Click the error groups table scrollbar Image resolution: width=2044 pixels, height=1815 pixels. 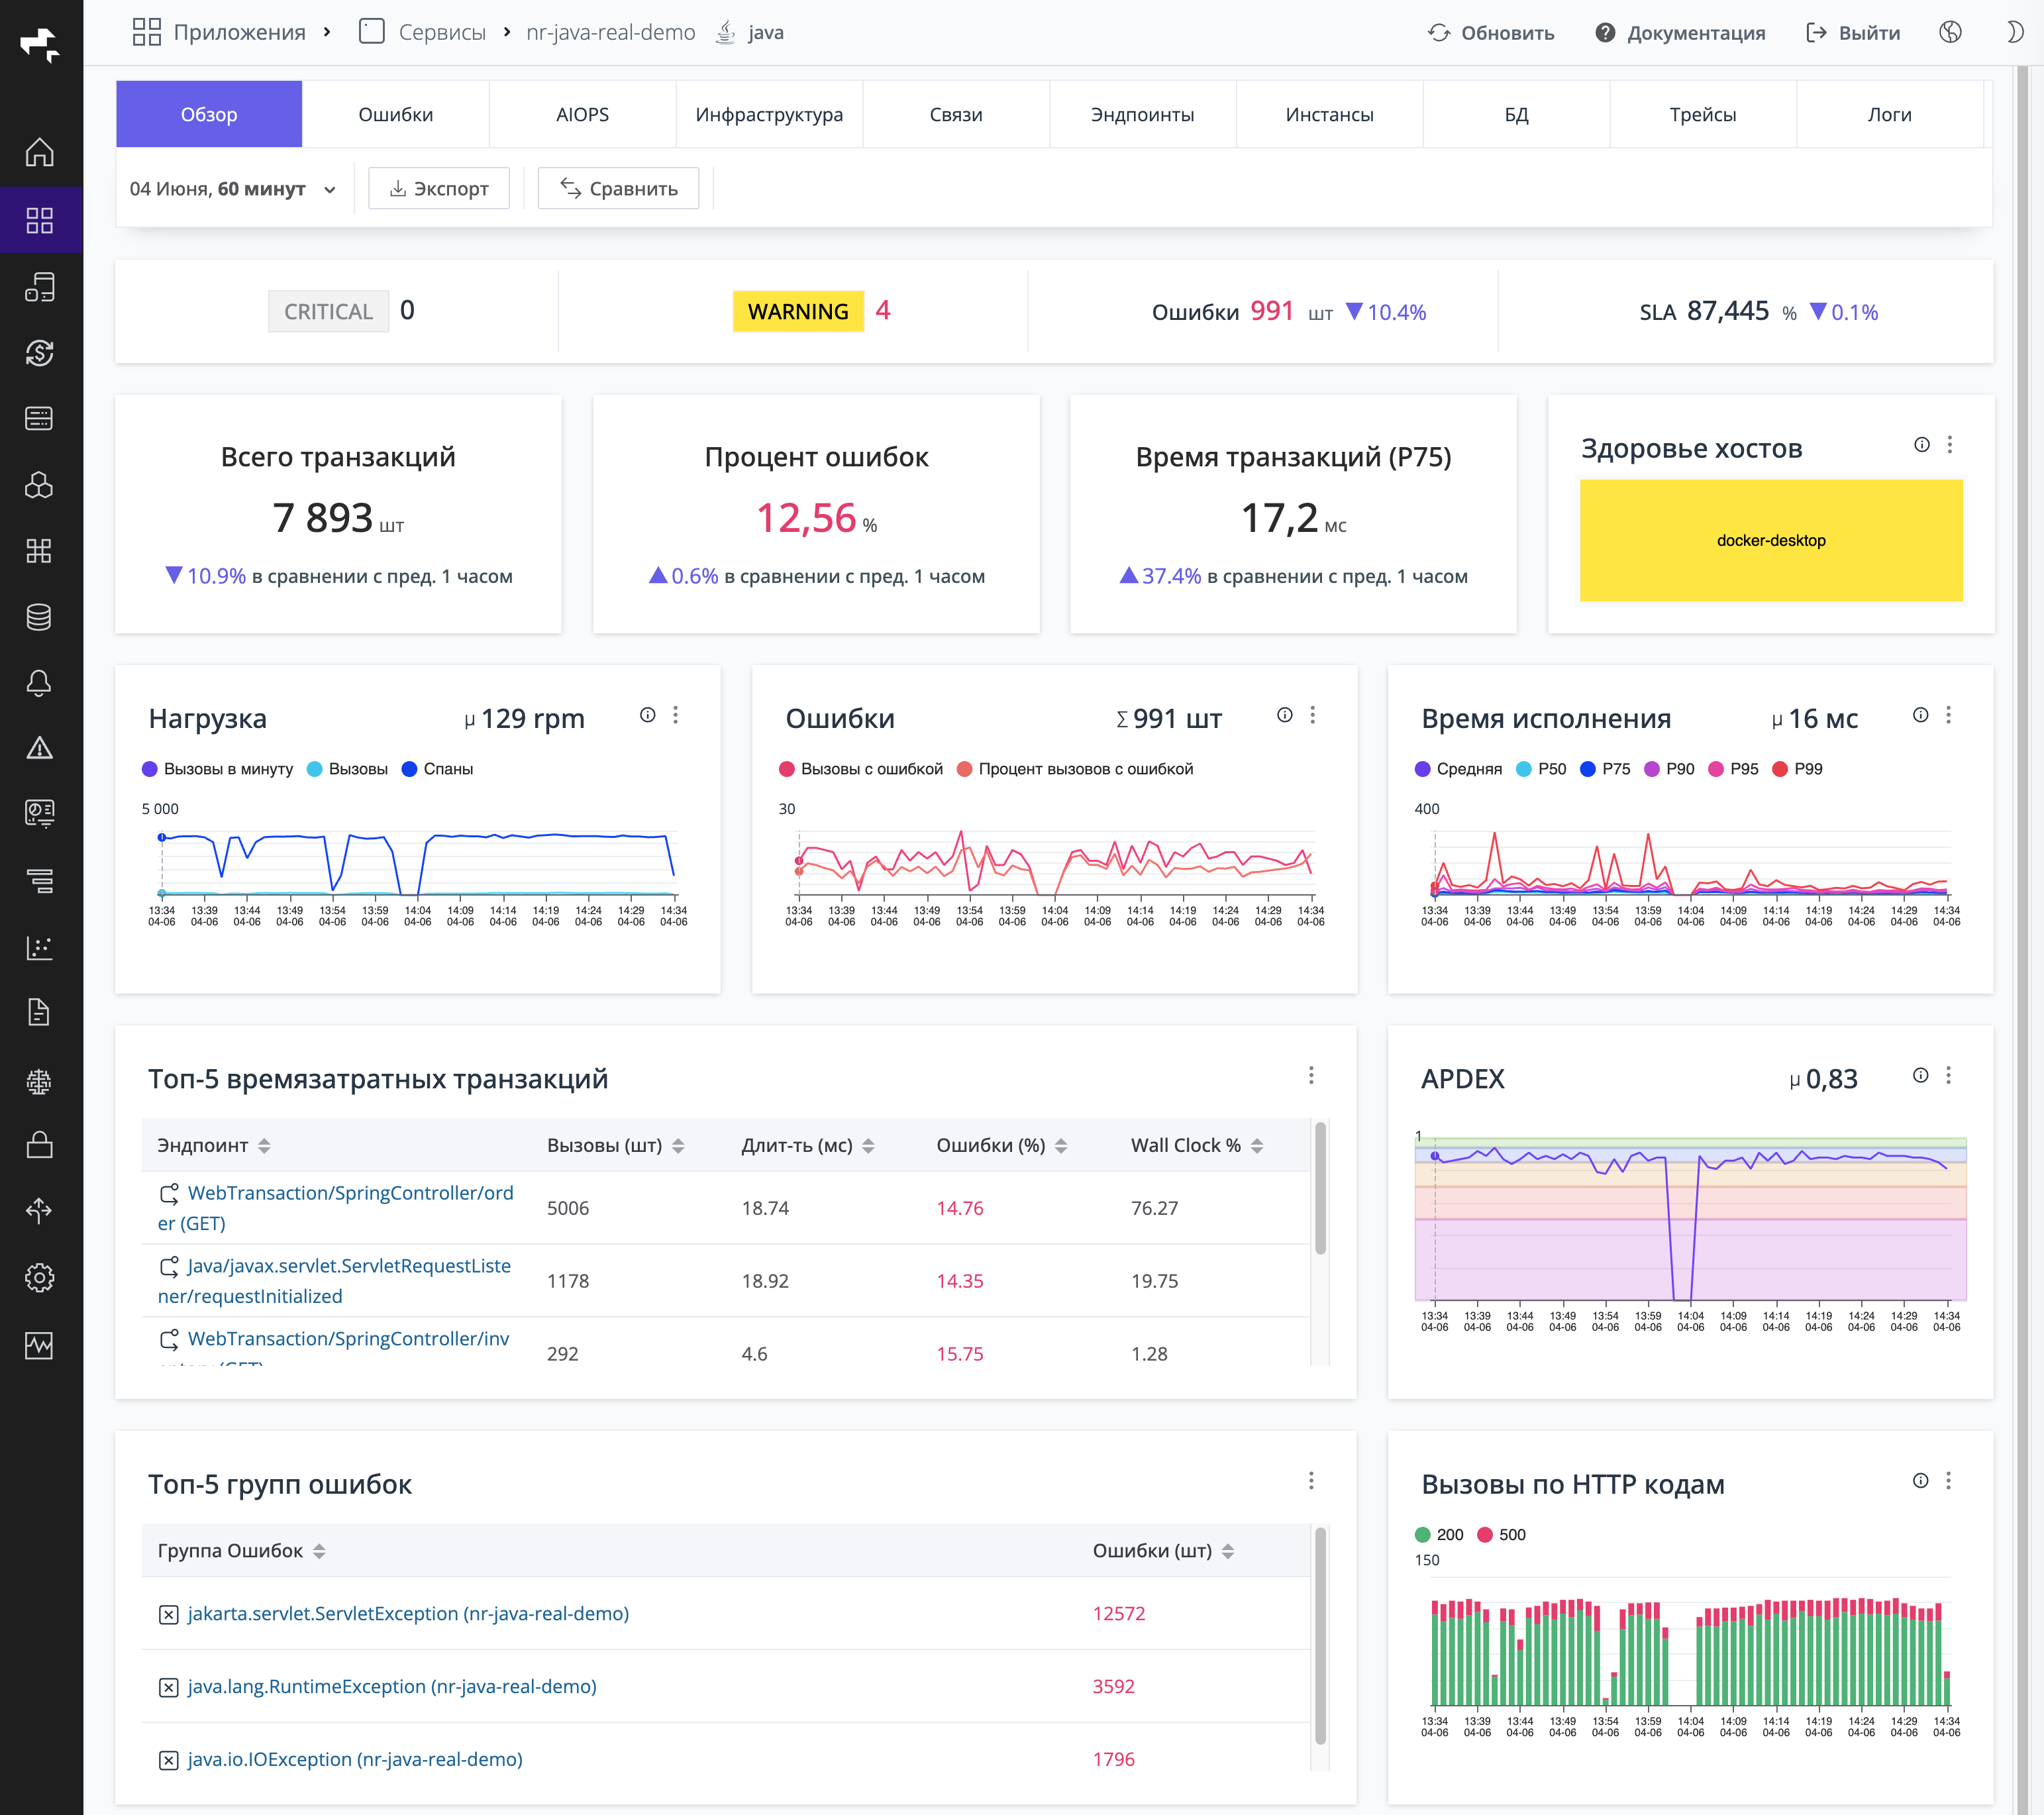tap(1320, 1636)
